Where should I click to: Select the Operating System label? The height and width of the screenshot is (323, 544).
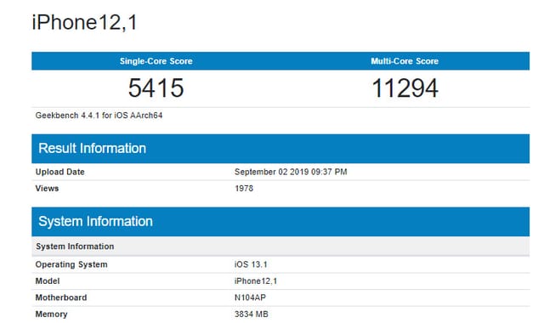(71, 264)
